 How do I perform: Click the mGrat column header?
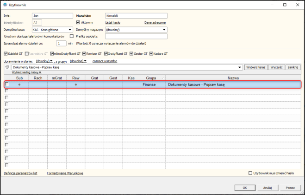point(57,78)
